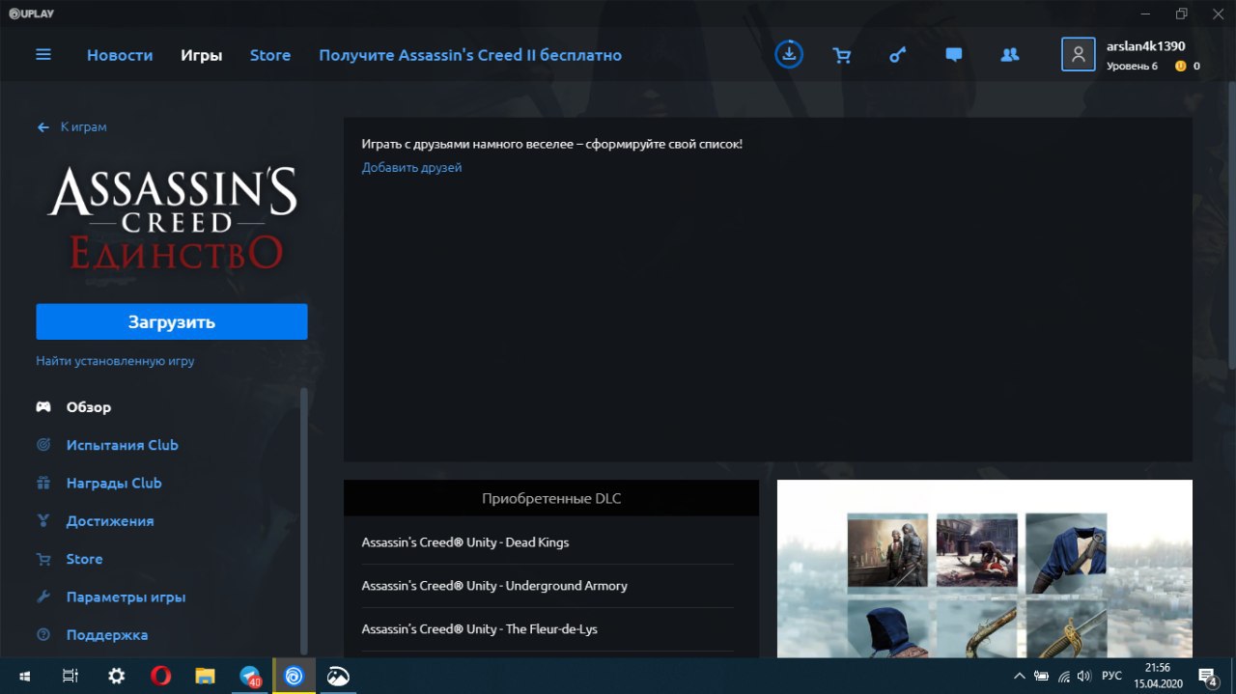Open Получите Assassin's Creed II бесплатно promo
Screen dimensions: 1236x694
pyautogui.click(x=470, y=55)
